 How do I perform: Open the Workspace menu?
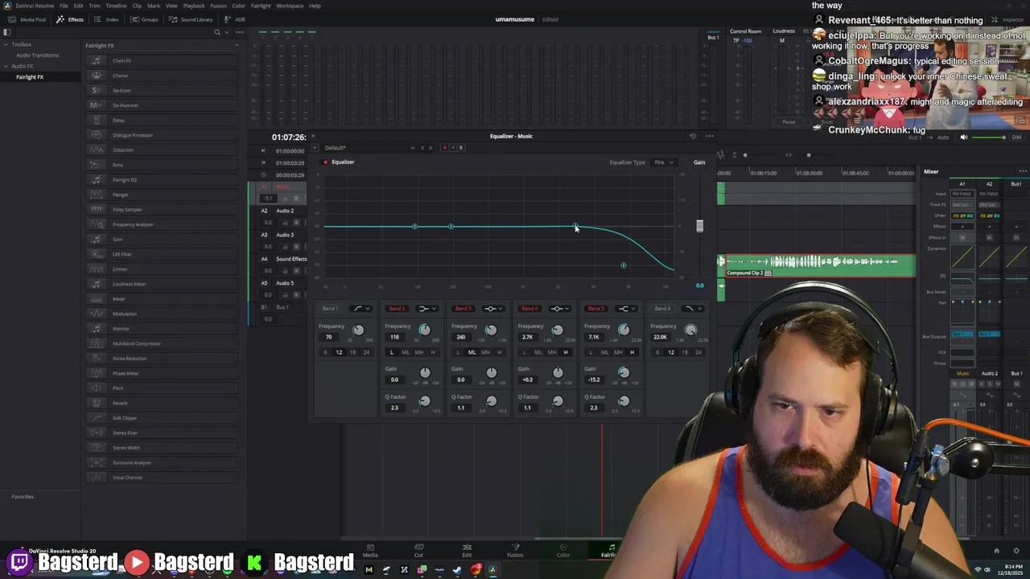pos(290,6)
